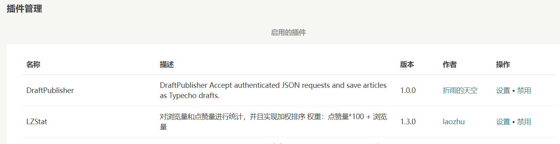Select the 描述 column header
Viewport: 560px width, 144px height.
tap(167, 64)
